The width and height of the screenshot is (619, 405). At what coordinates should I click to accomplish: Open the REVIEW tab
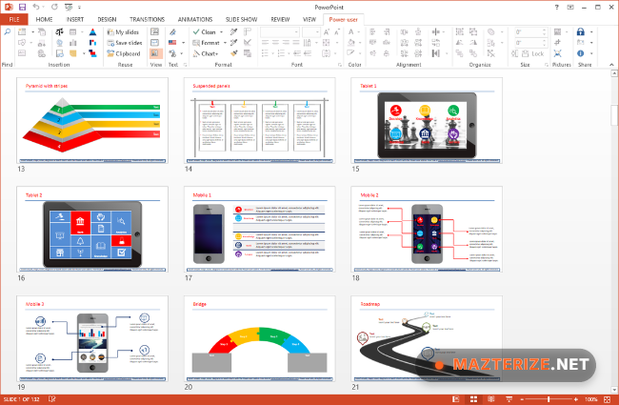coord(280,19)
